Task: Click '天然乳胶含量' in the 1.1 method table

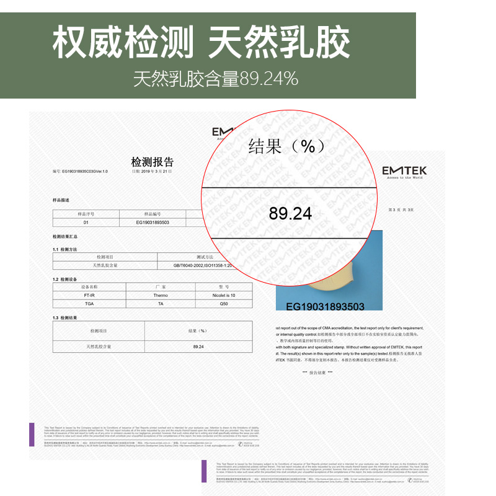Action: [105, 265]
